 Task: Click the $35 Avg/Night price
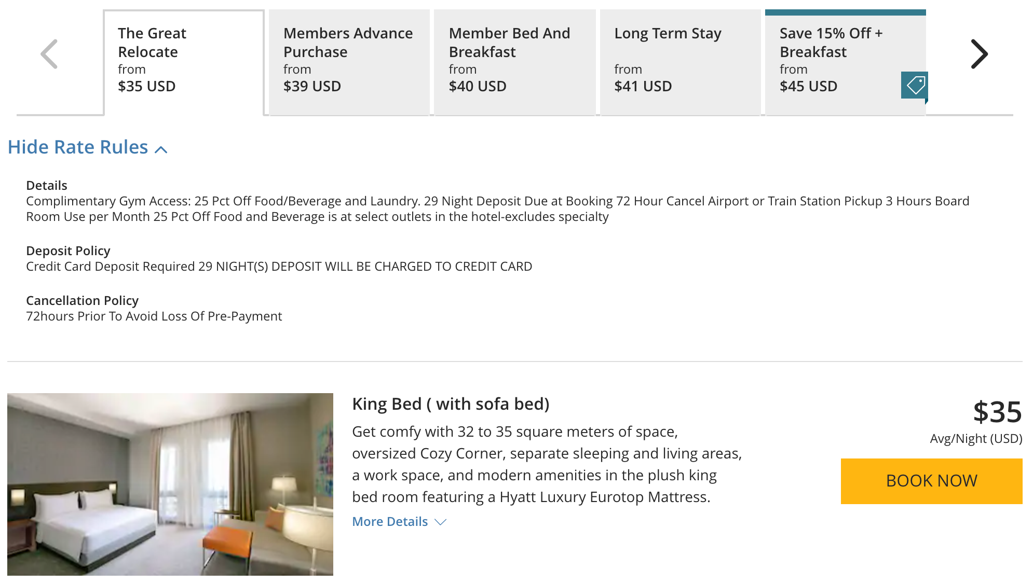point(997,413)
